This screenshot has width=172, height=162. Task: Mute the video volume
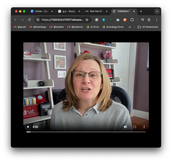coord(125,127)
